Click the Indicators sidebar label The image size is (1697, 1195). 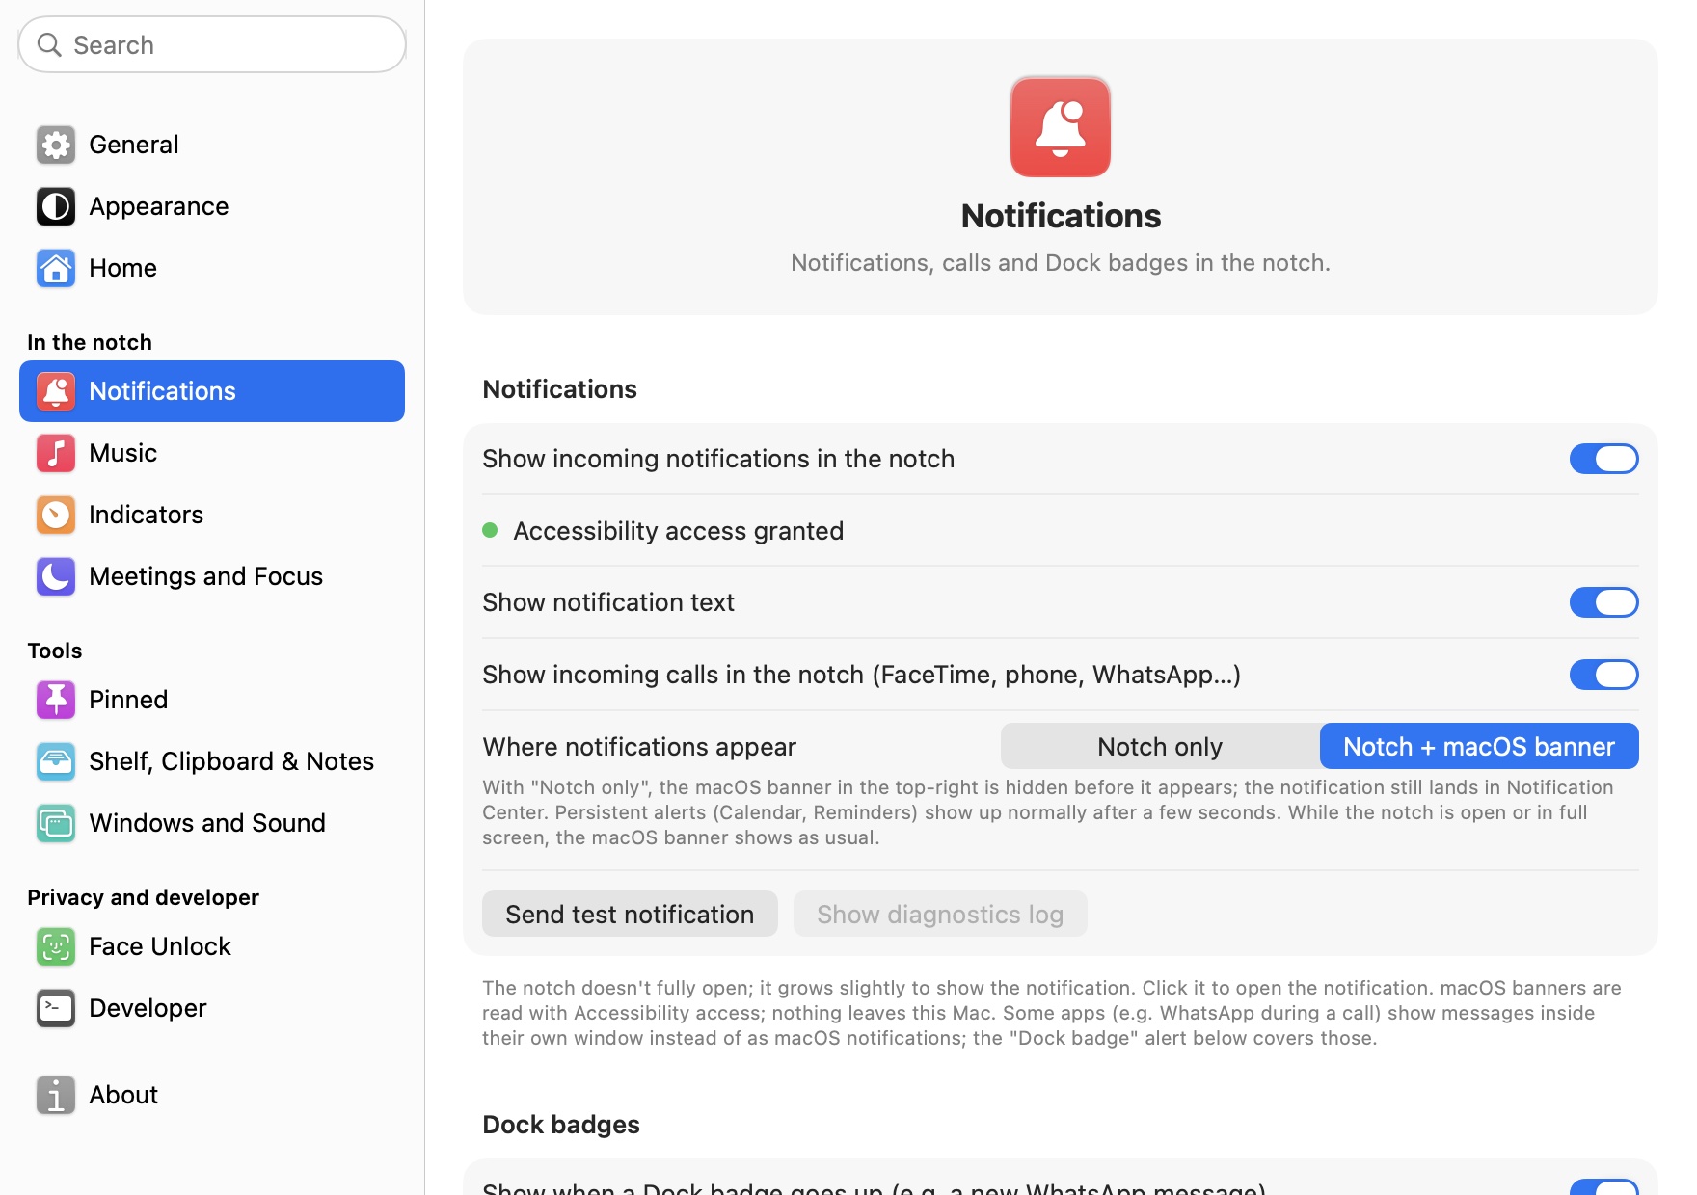(146, 515)
